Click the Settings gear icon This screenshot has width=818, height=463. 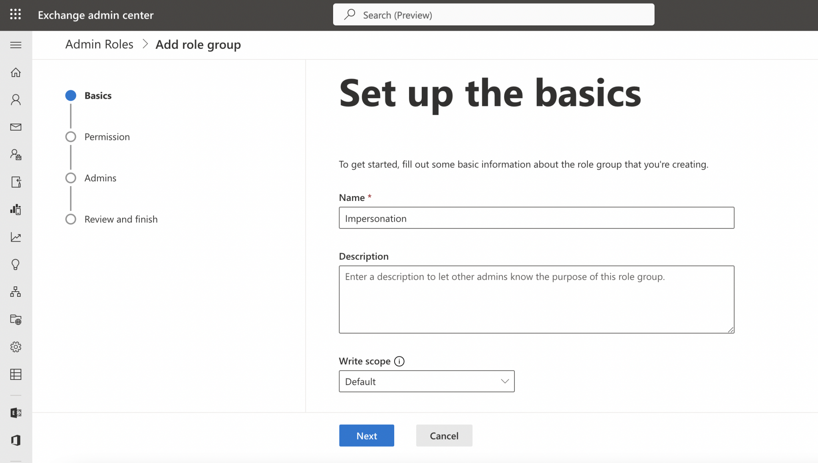pyautogui.click(x=16, y=347)
